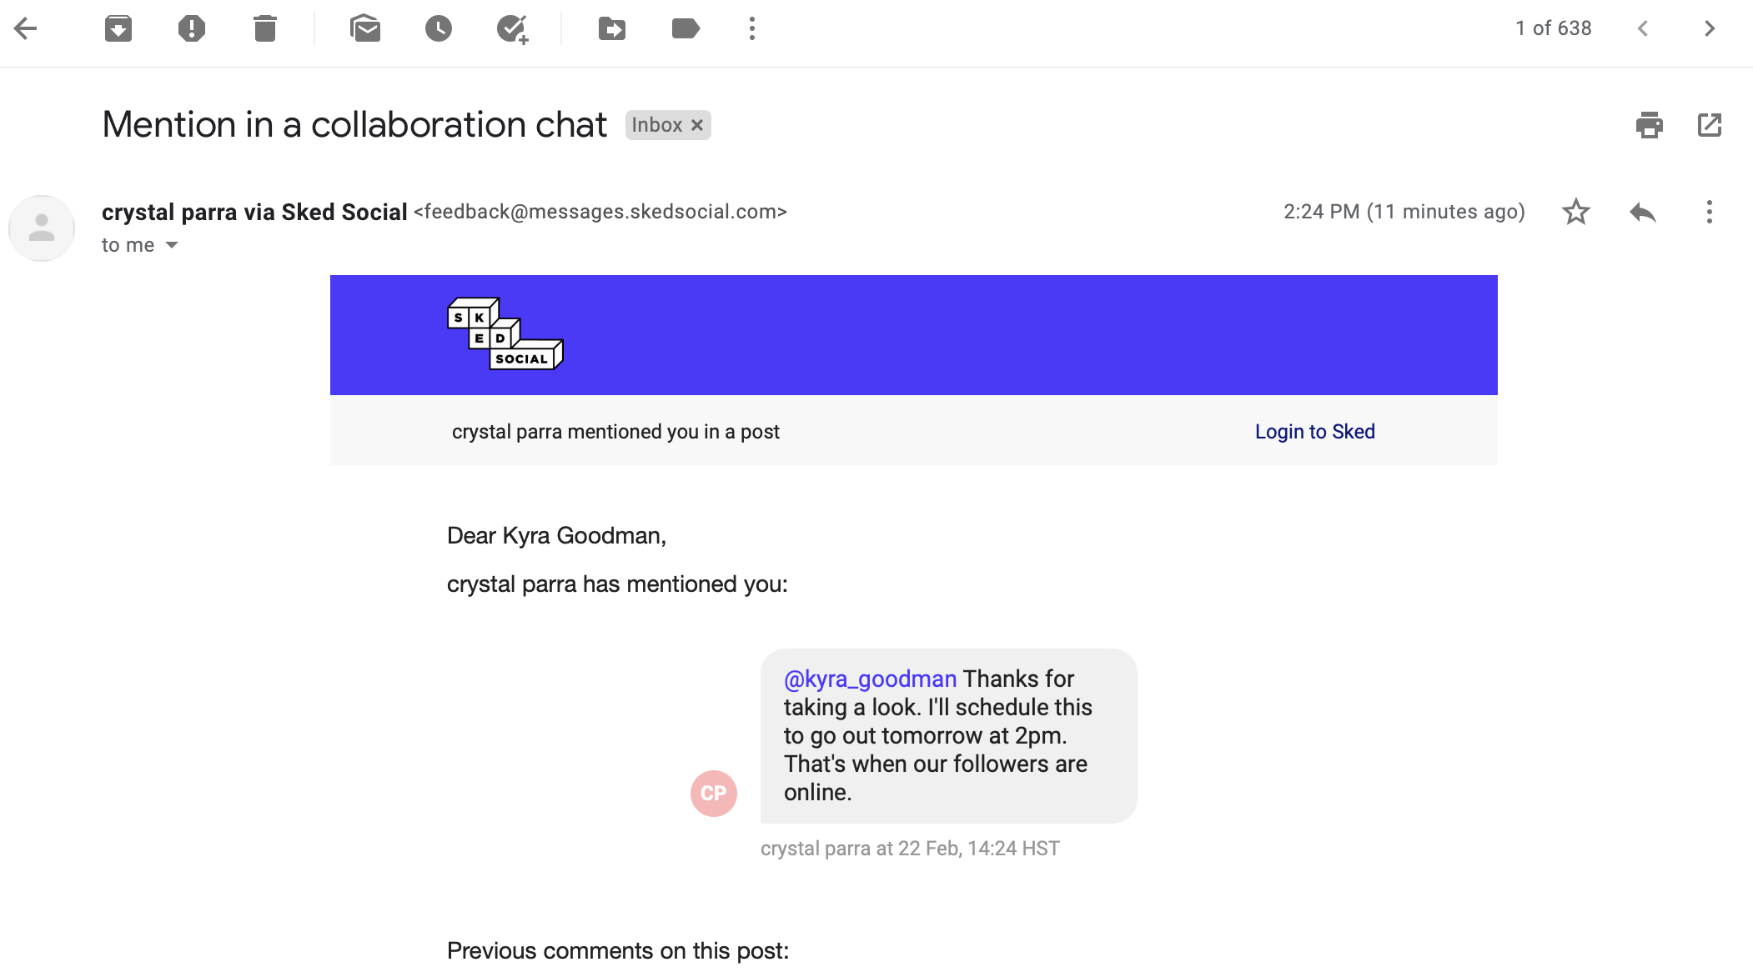This screenshot has height=977, width=1753.
Task: Print the entire conversation
Action: (x=1649, y=125)
